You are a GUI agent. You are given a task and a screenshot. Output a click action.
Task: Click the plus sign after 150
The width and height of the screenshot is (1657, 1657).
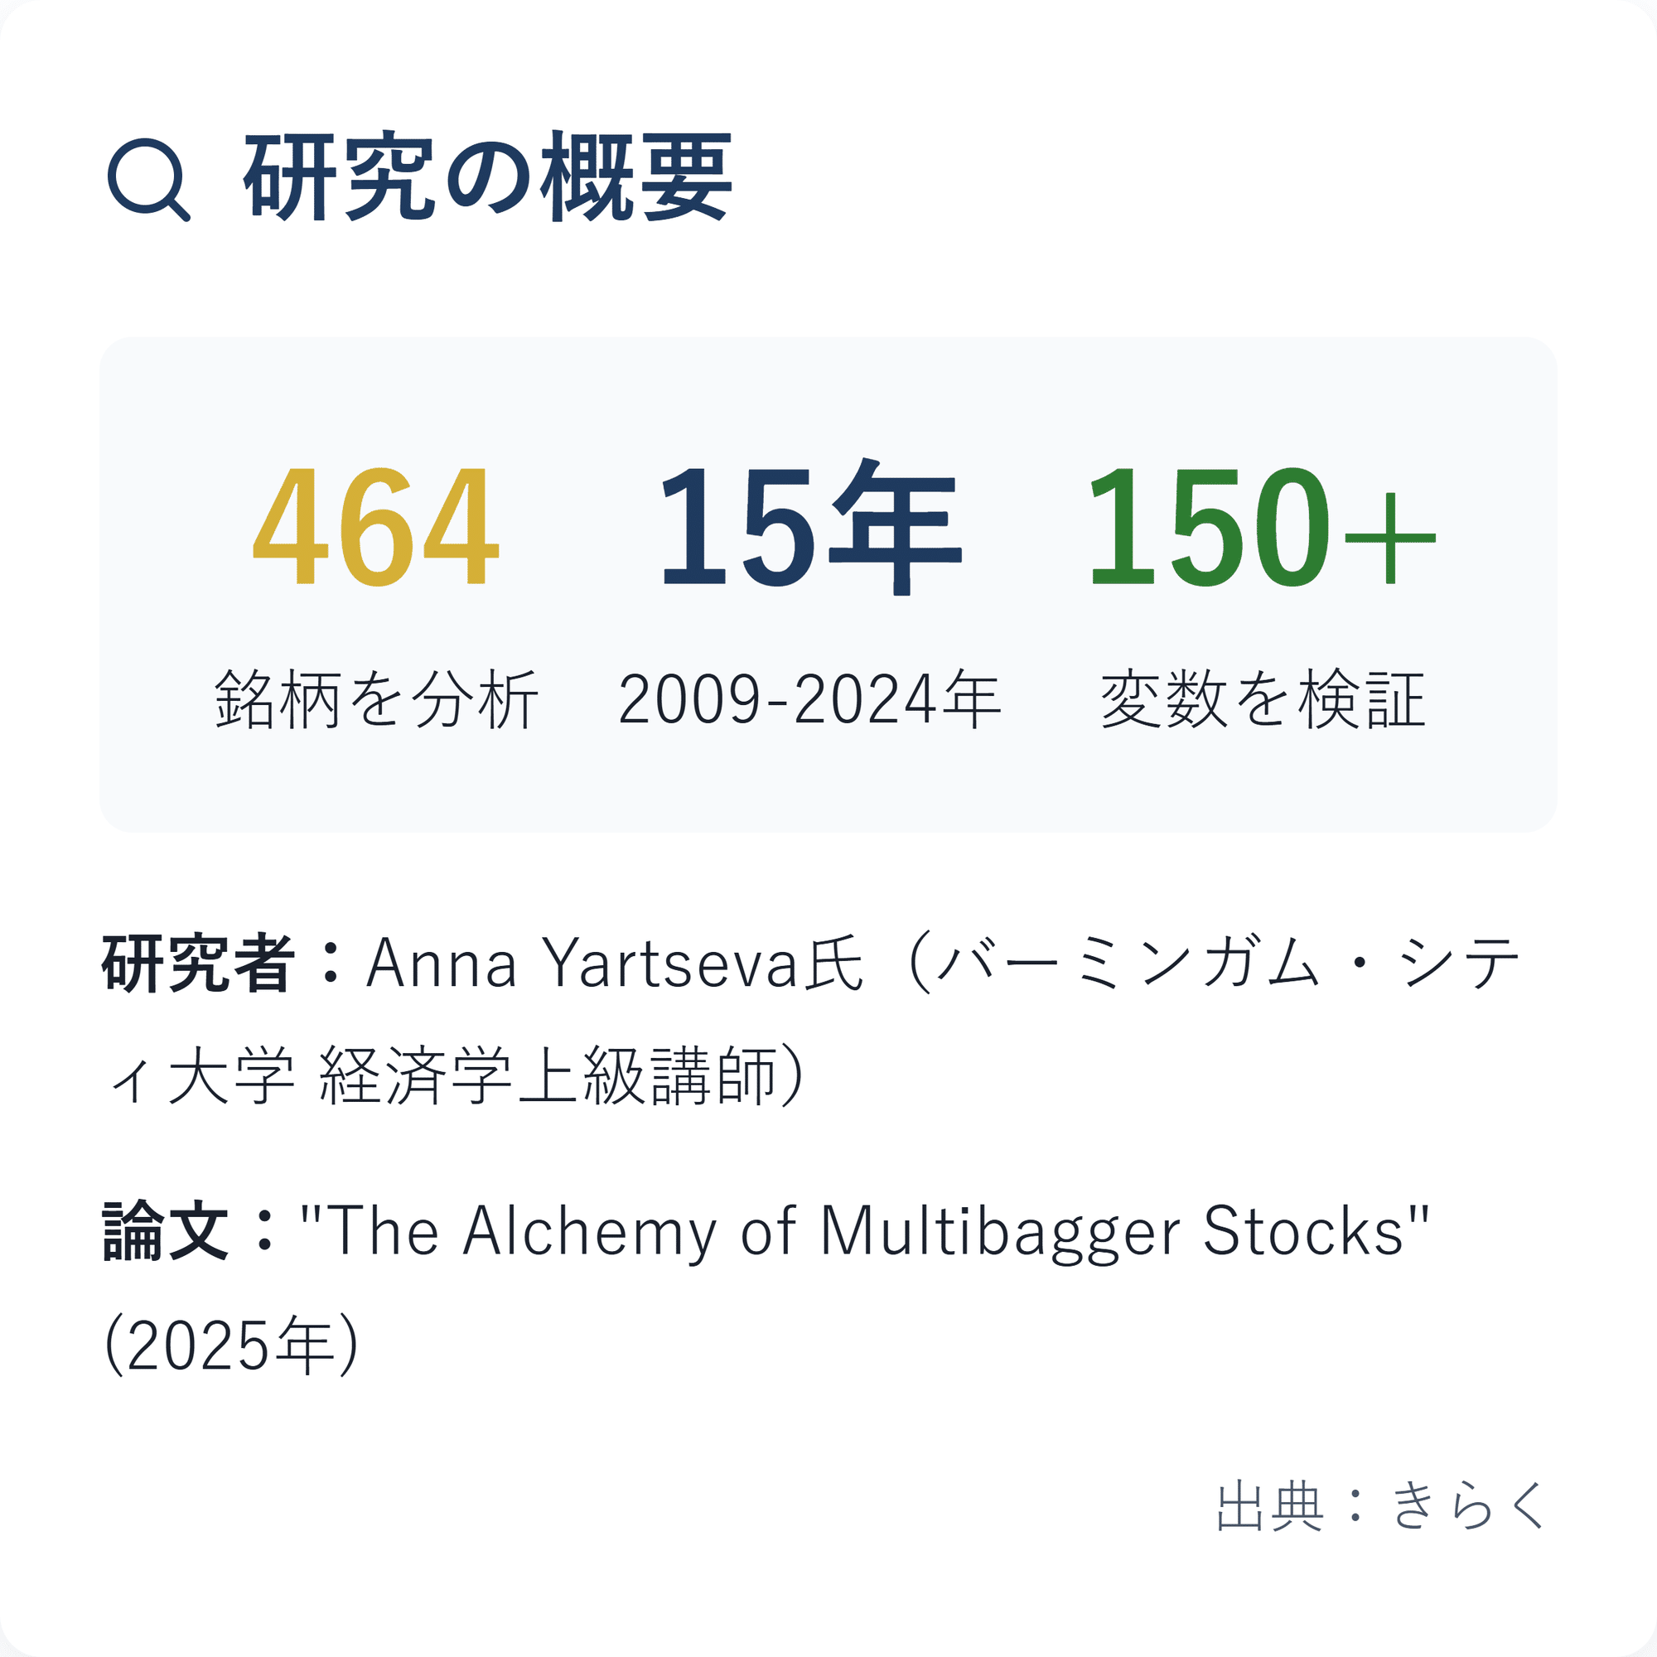tap(1389, 539)
